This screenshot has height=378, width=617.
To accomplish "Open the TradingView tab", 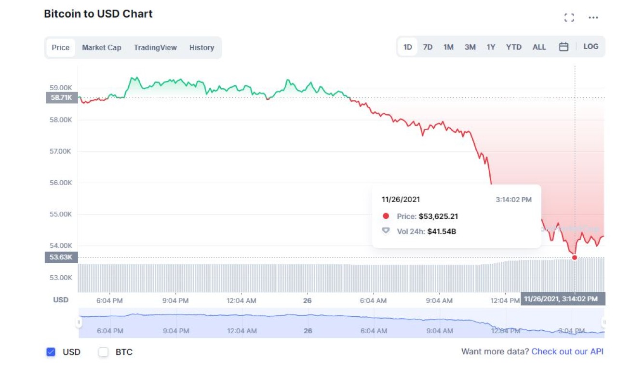I will [155, 47].
